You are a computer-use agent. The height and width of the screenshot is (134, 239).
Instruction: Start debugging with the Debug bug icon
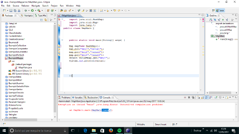[x=26, y=11]
